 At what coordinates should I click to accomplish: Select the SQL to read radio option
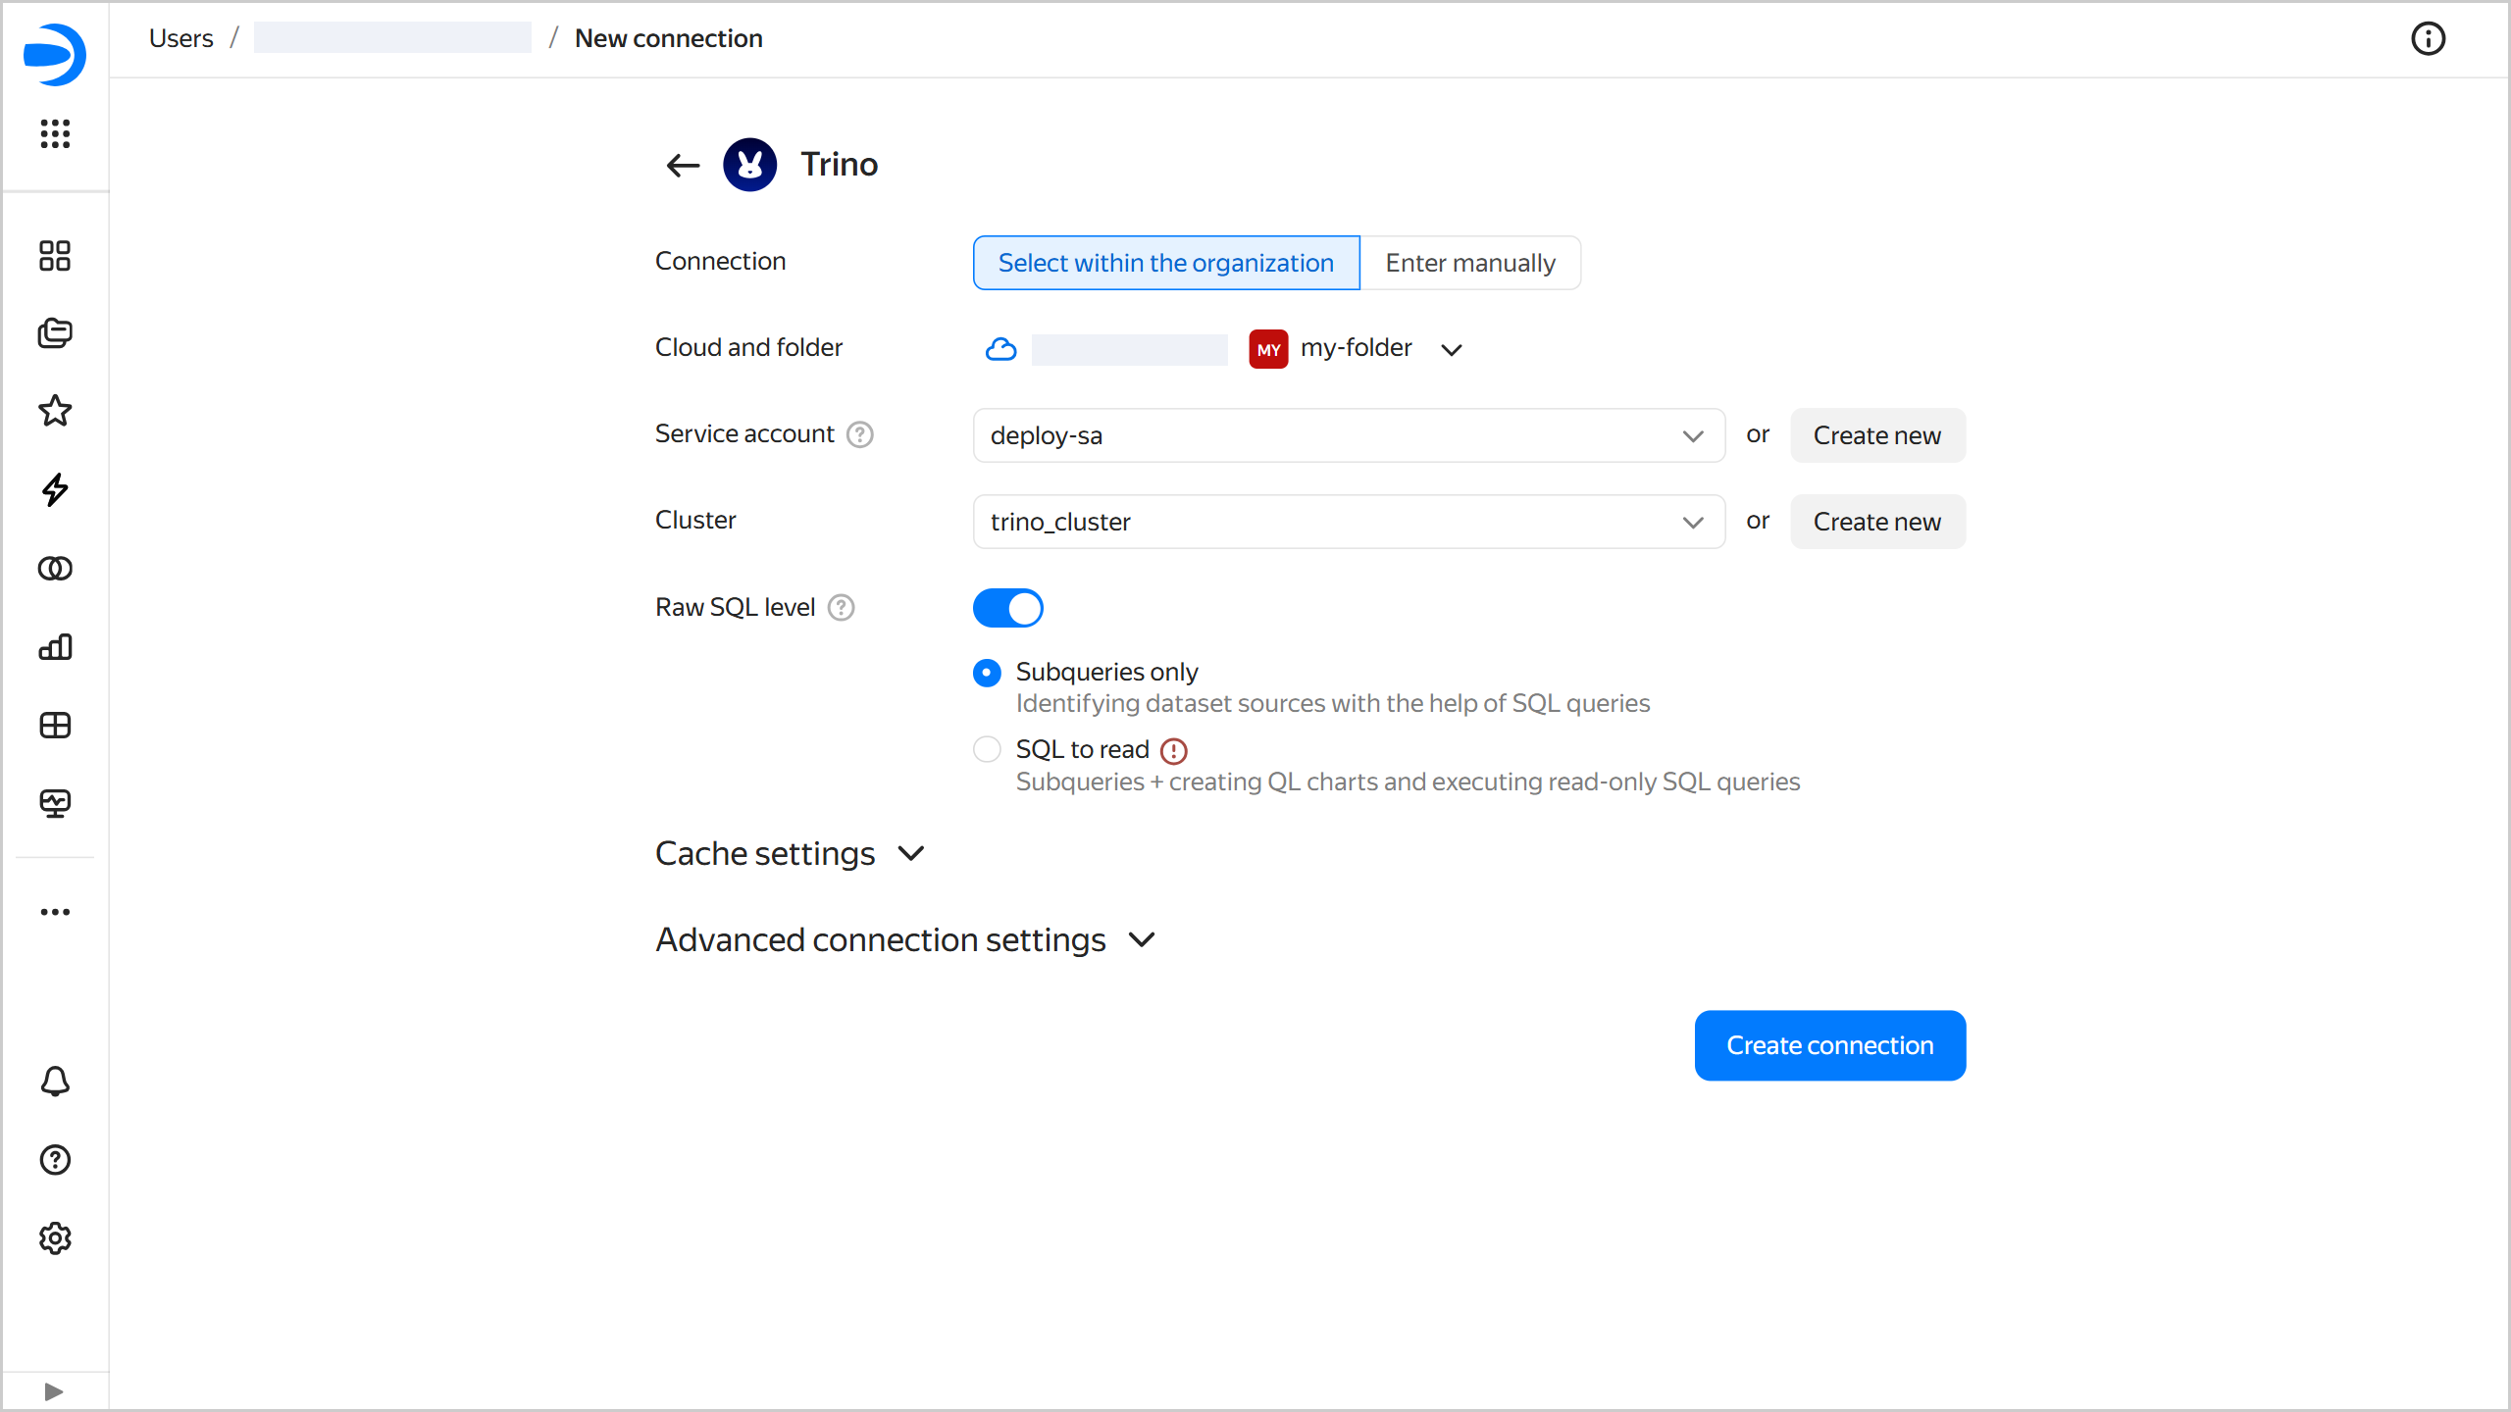987,750
